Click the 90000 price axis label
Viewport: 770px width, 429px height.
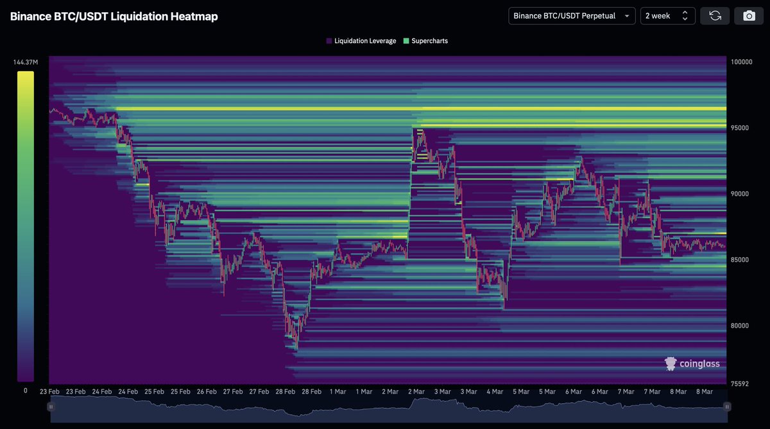tap(739, 194)
